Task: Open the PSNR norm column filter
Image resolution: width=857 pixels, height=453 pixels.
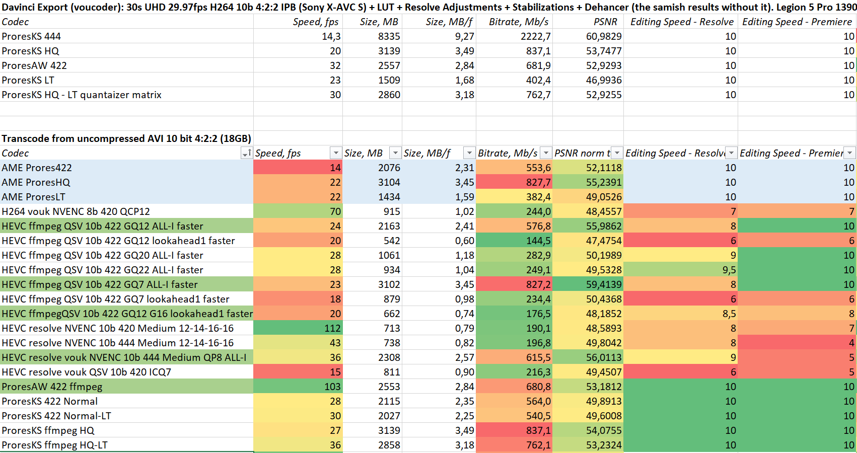Action: [616, 153]
